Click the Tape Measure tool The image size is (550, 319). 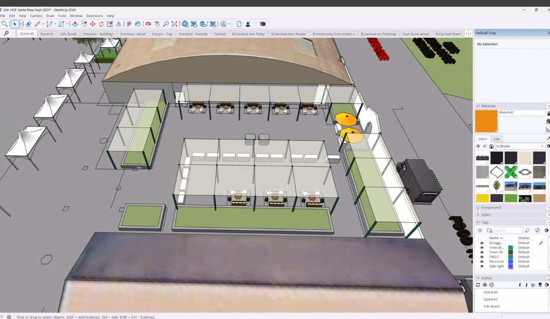[x=129, y=24]
